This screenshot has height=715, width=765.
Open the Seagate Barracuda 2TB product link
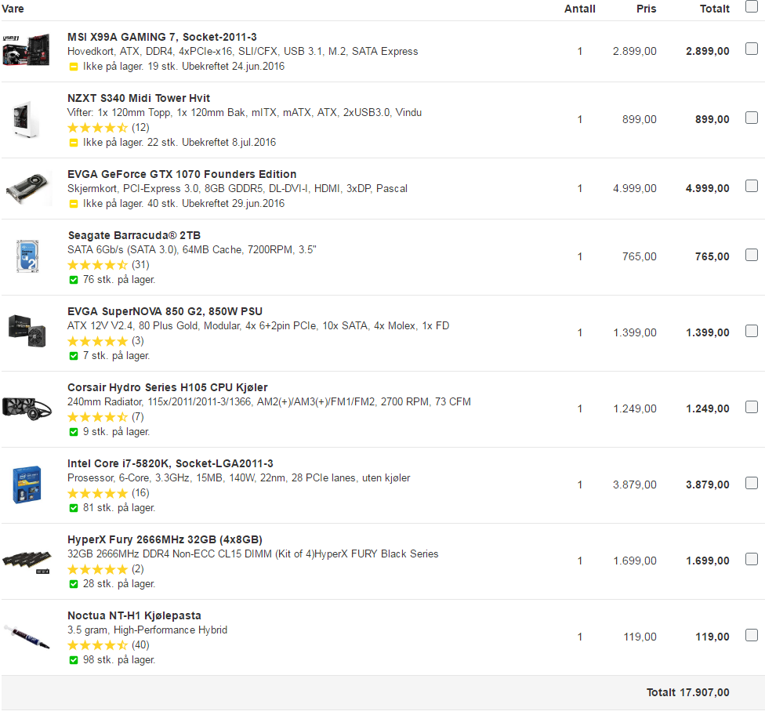[x=134, y=235]
